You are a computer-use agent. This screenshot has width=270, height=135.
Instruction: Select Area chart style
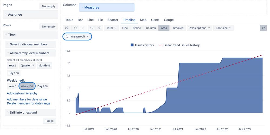coord(164,28)
